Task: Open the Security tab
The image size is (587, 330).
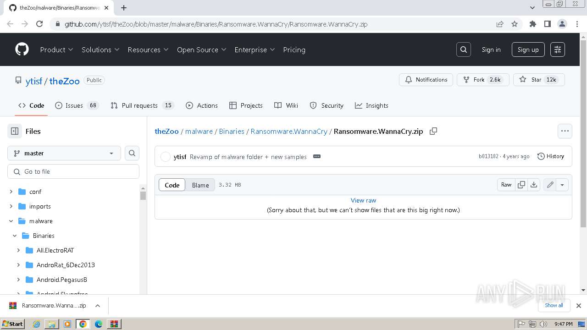Action: click(327, 105)
